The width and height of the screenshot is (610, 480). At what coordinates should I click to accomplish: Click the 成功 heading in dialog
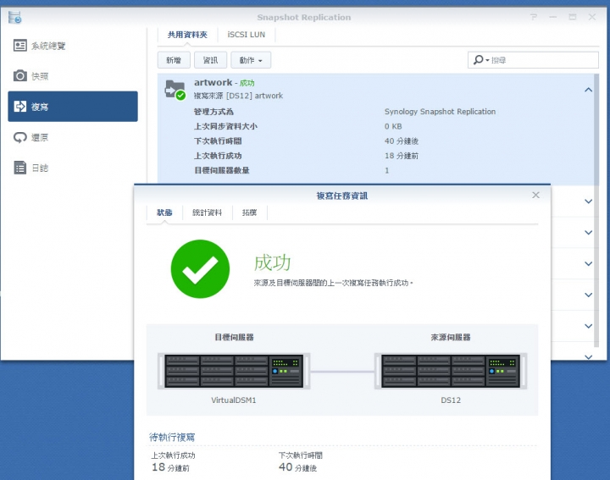point(272,262)
